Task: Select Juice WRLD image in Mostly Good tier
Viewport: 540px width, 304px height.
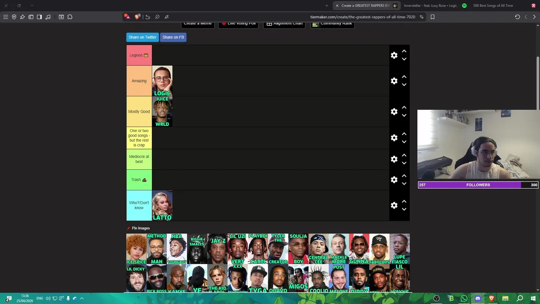Action: pyautogui.click(x=162, y=111)
